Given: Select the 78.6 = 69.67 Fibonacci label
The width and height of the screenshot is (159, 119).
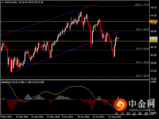Looking at the screenshot, I should pyautogui.click(x=143, y=29).
